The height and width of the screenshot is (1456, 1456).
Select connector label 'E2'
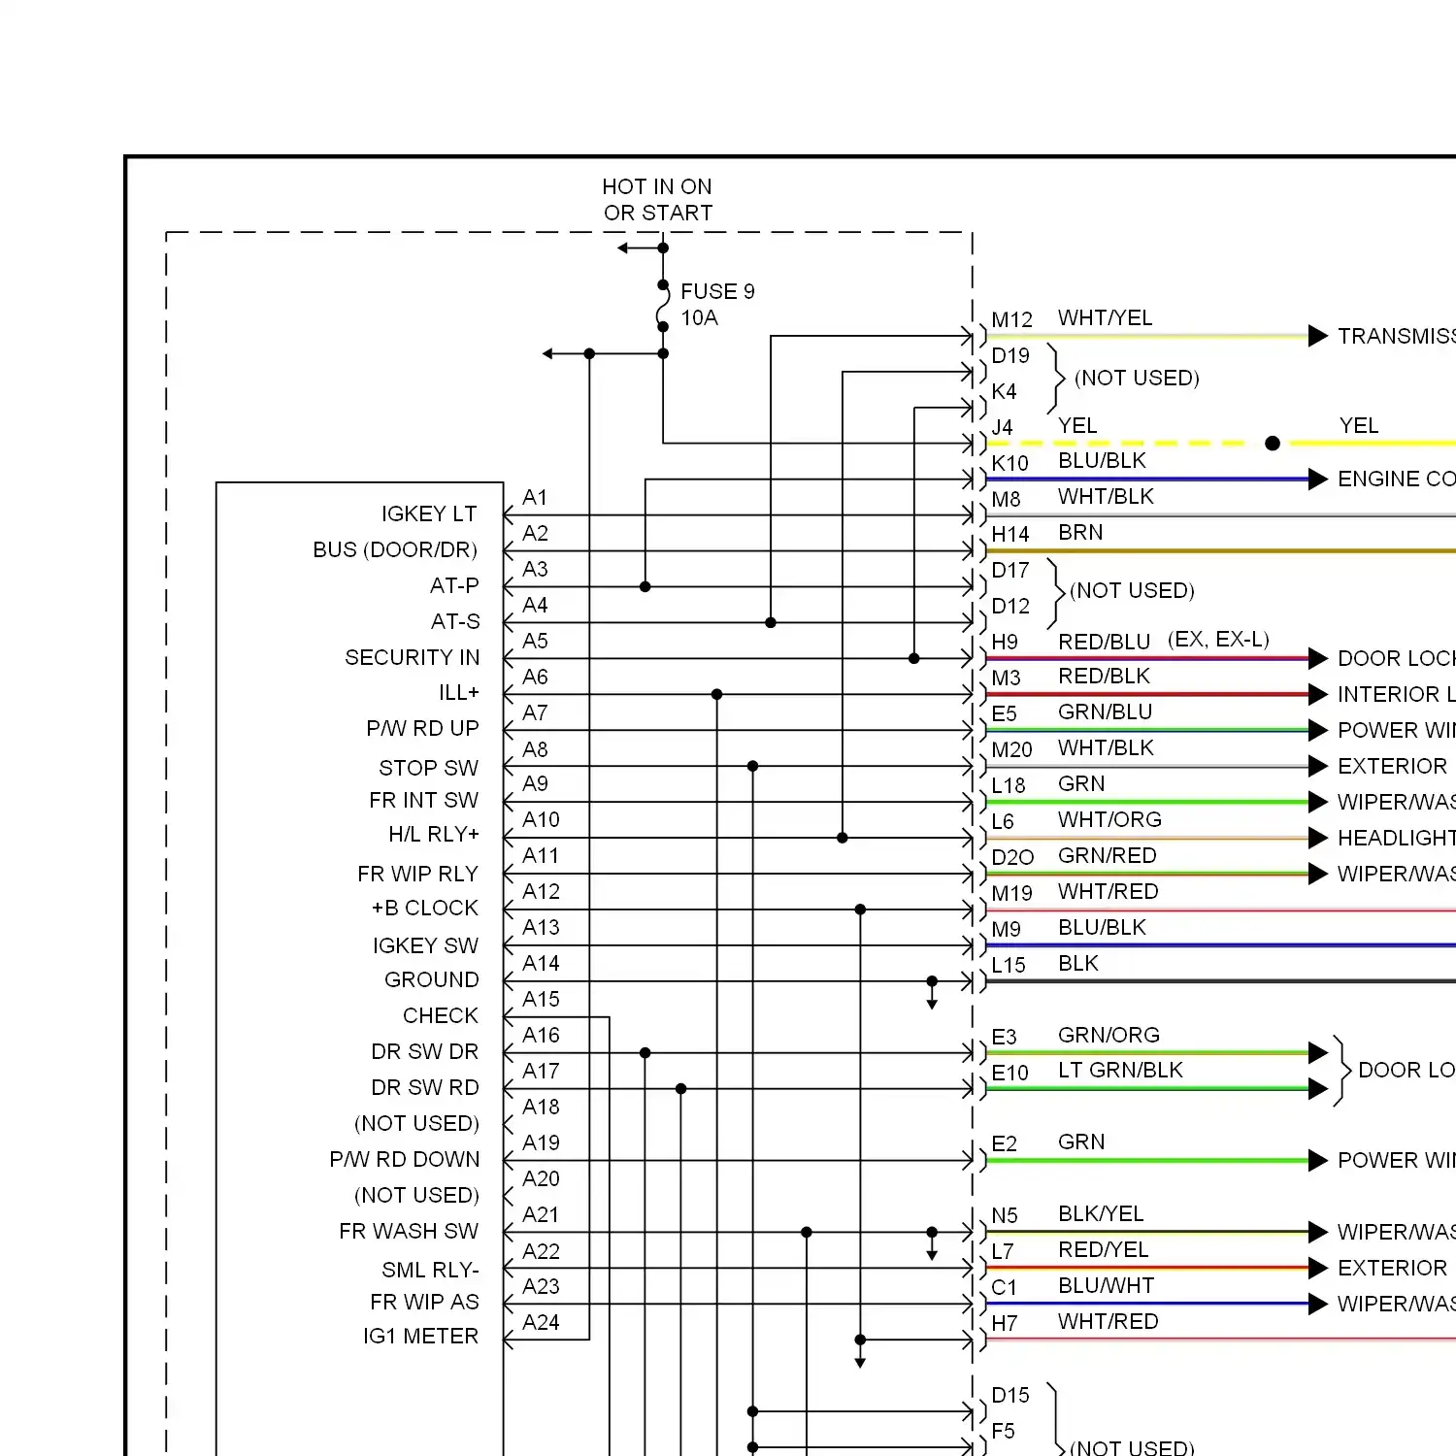pos(1004,1143)
